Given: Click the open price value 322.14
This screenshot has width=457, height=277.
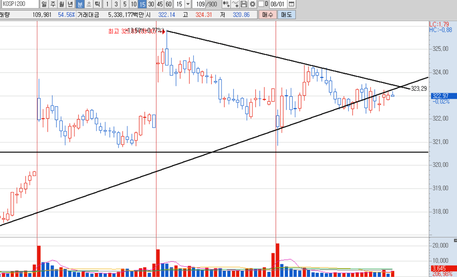Looking at the screenshot, I should click(x=167, y=15).
